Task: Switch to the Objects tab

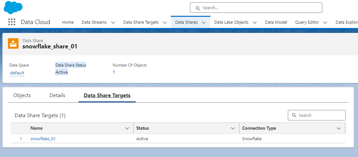Action: tap(22, 95)
